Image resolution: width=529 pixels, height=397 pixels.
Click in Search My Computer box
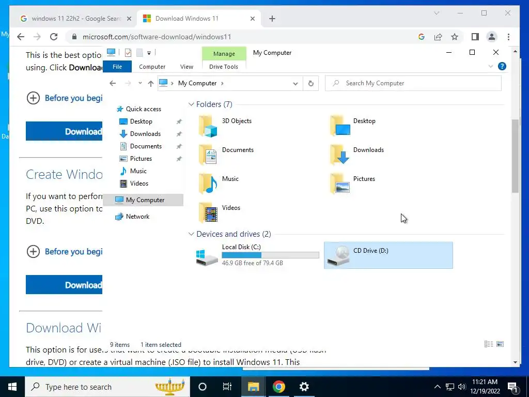(413, 83)
